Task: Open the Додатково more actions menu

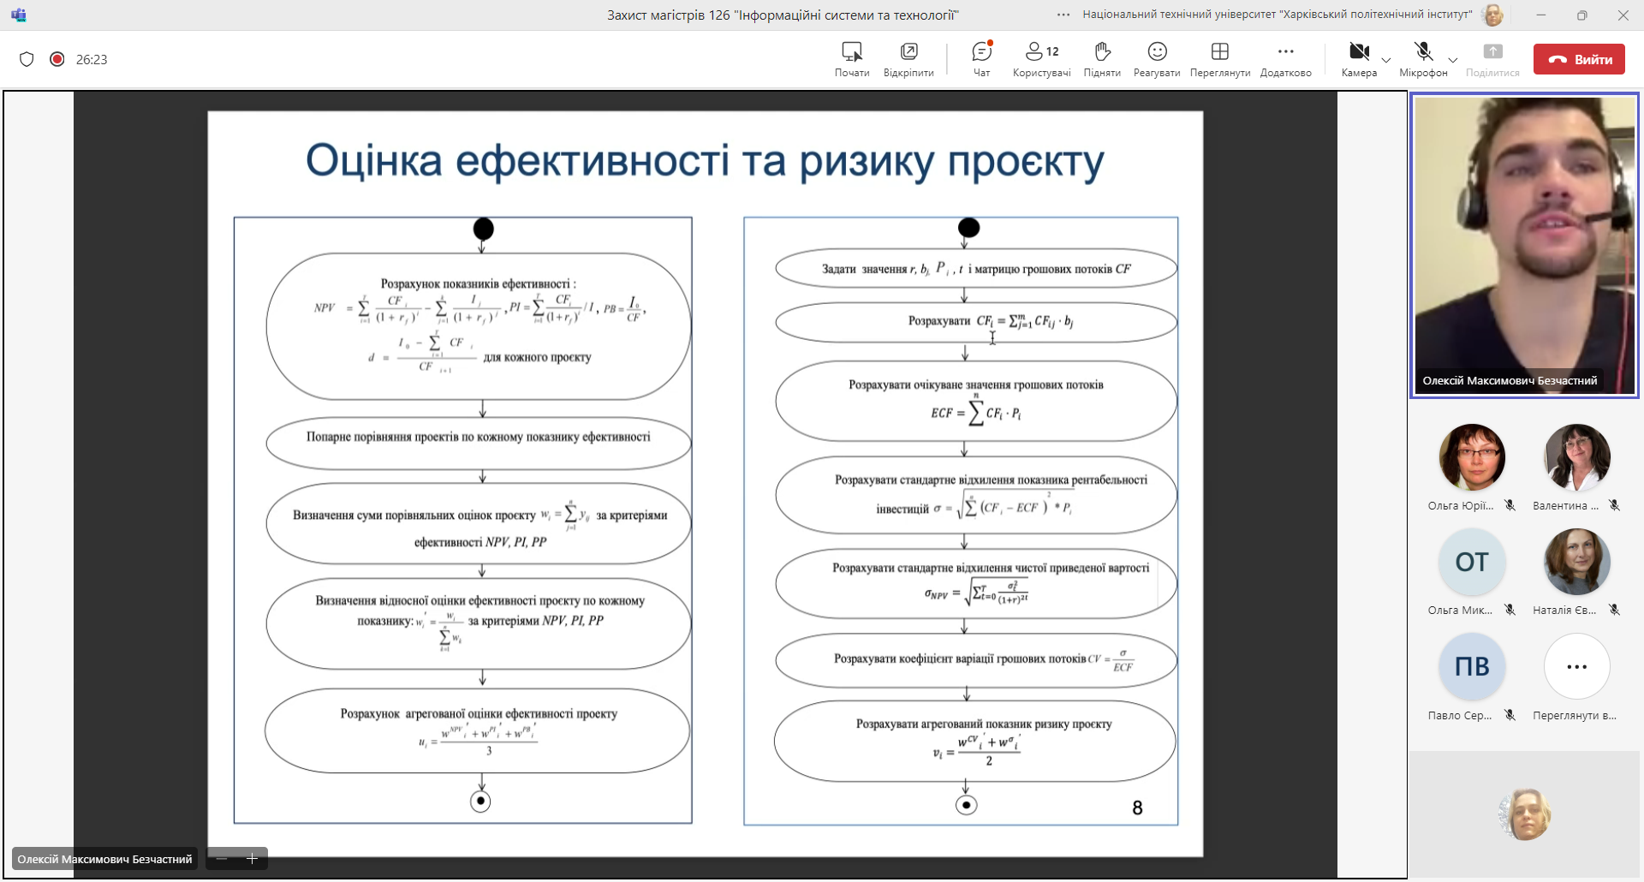Action: click(1285, 59)
